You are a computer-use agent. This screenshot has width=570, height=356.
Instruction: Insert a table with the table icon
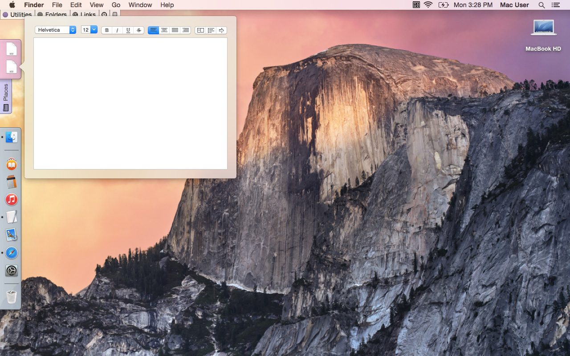pos(200,30)
